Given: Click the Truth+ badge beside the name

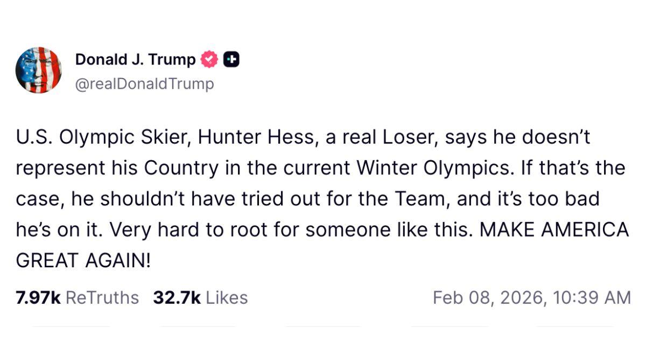Looking at the screenshot, I should (x=230, y=59).
